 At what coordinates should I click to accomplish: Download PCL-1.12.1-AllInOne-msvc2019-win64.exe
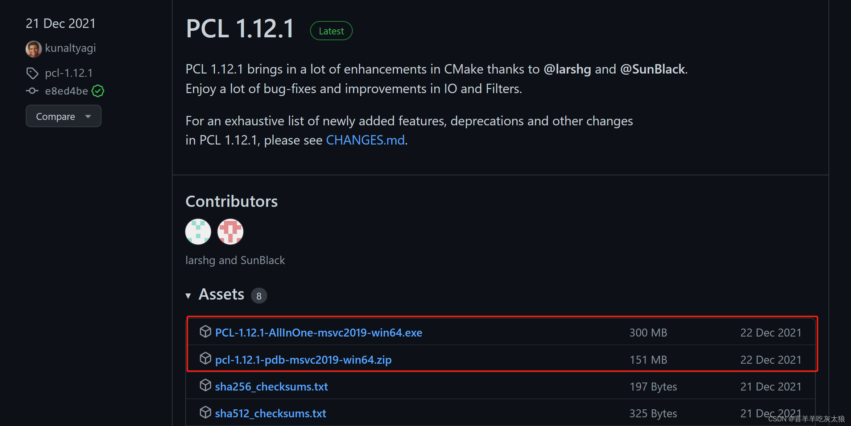pyautogui.click(x=318, y=332)
